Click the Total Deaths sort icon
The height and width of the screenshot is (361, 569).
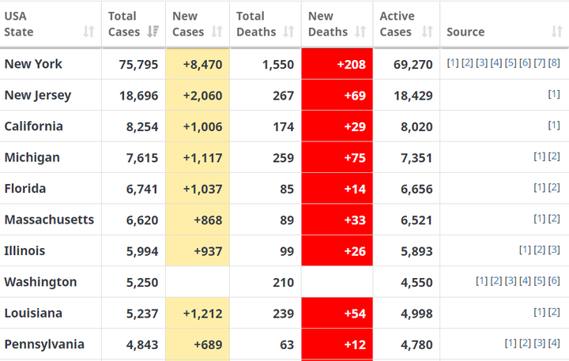tap(289, 32)
